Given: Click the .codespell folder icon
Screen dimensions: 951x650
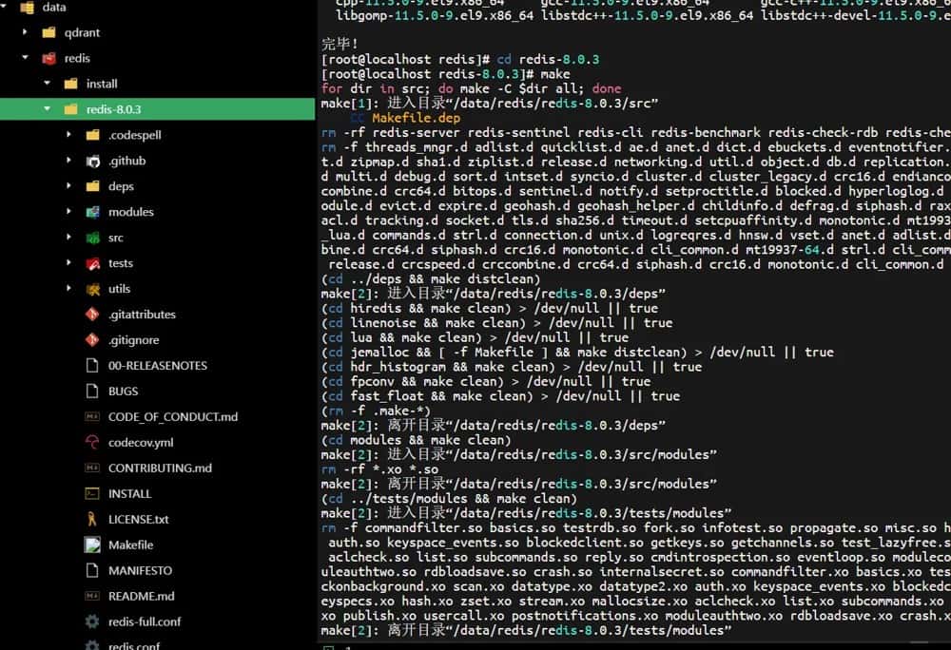Looking at the screenshot, I should pyautogui.click(x=93, y=135).
